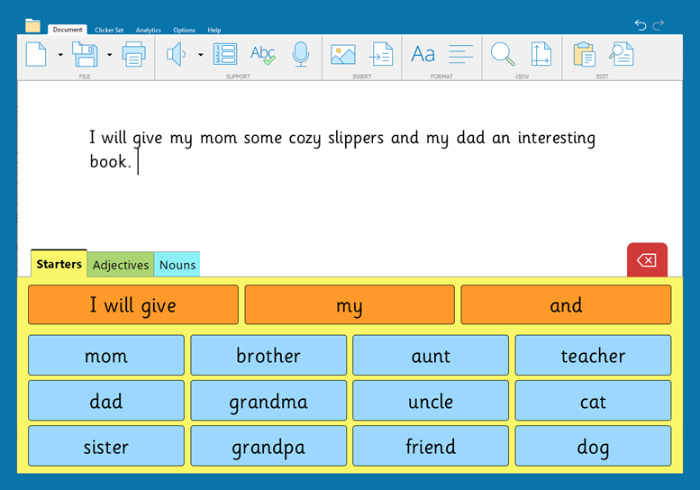
Task: Click the red backspace delete button
Action: (x=646, y=260)
